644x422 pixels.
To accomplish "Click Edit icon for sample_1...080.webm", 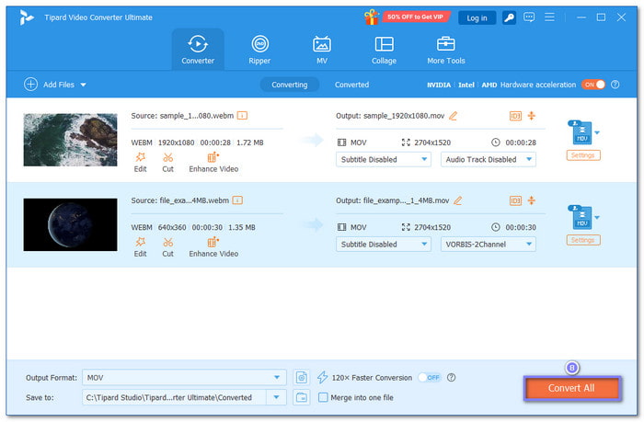I will tap(140, 162).
